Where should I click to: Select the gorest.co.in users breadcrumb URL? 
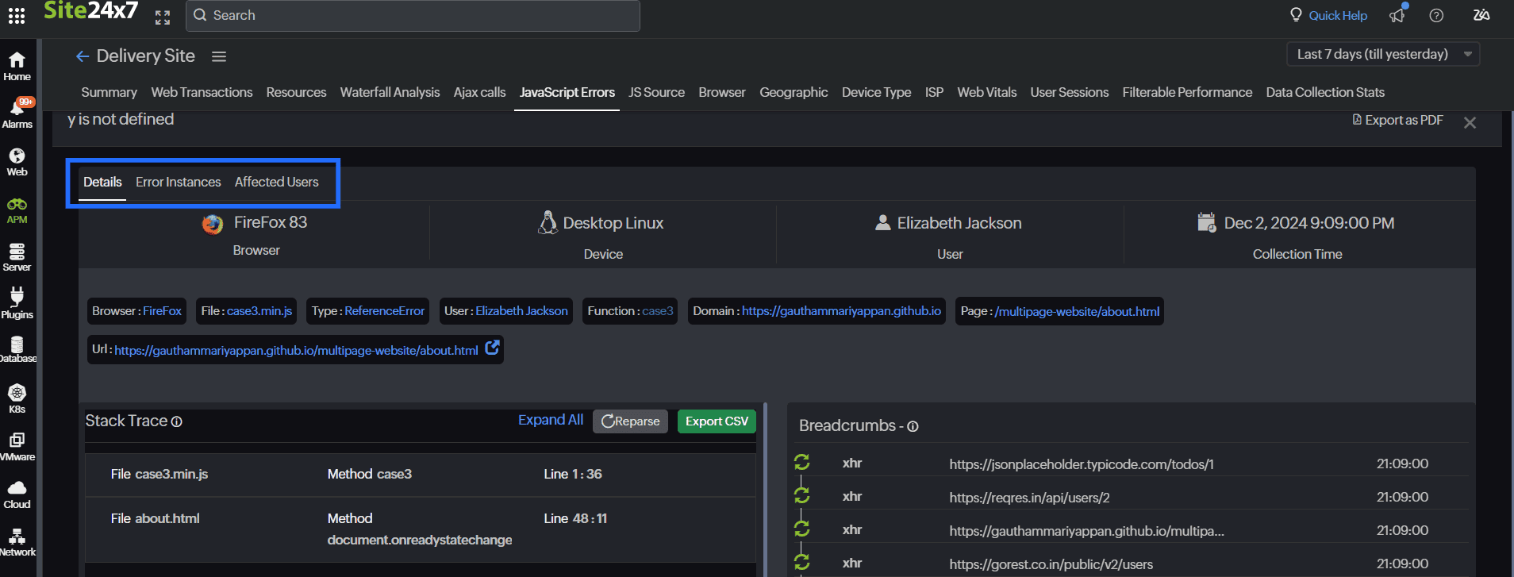click(x=1051, y=564)
